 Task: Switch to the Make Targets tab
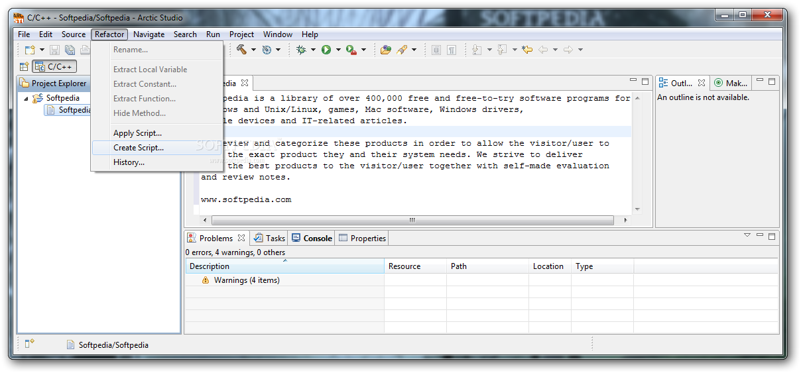coord(731,83)
